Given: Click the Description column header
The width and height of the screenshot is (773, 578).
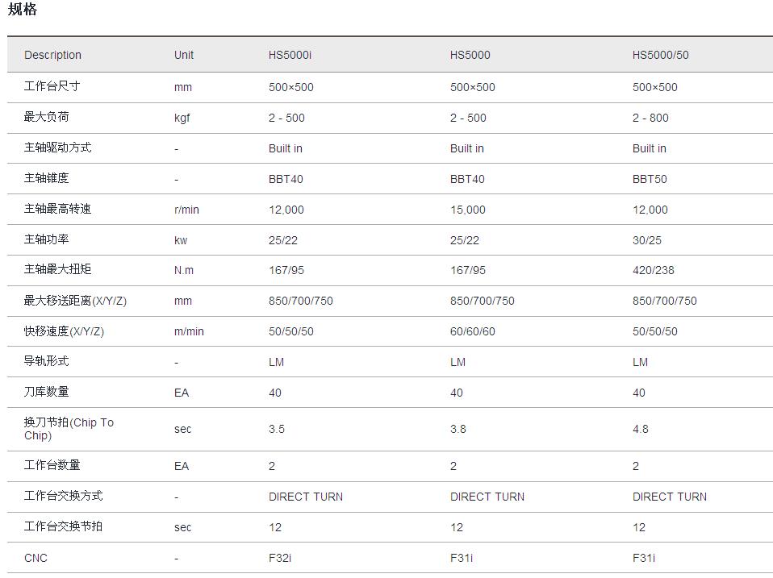Looking at the screenshot, I should (x=52, y=55).
